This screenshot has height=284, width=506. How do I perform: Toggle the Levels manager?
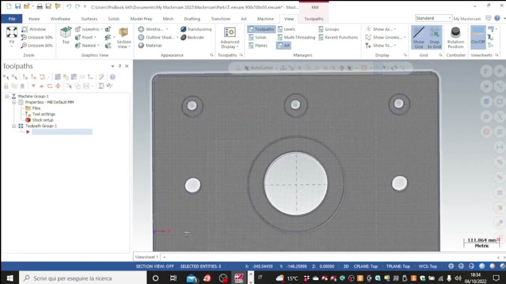[x=286, y=29]
